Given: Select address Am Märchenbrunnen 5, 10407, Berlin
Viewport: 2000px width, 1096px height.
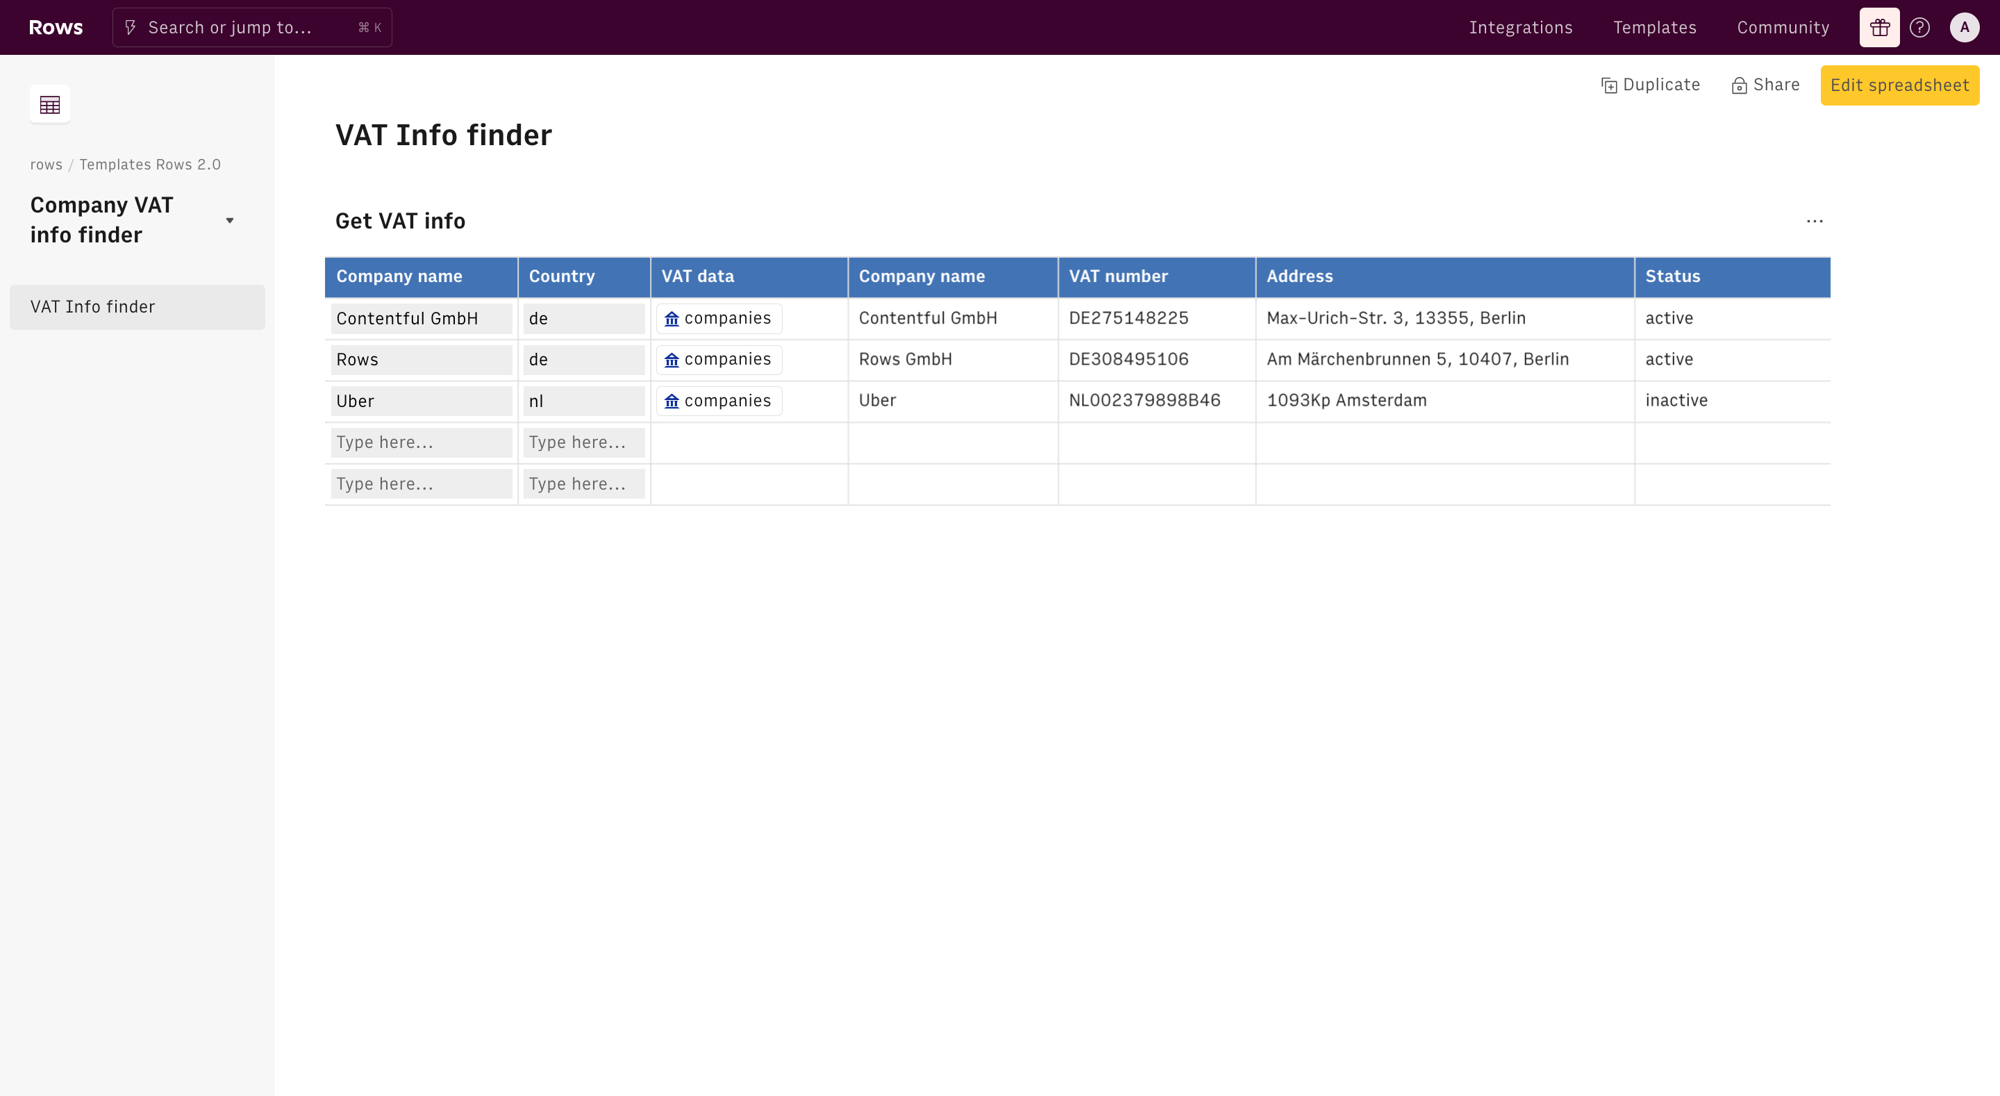Looking at the screenshot, I should 1444,360.
